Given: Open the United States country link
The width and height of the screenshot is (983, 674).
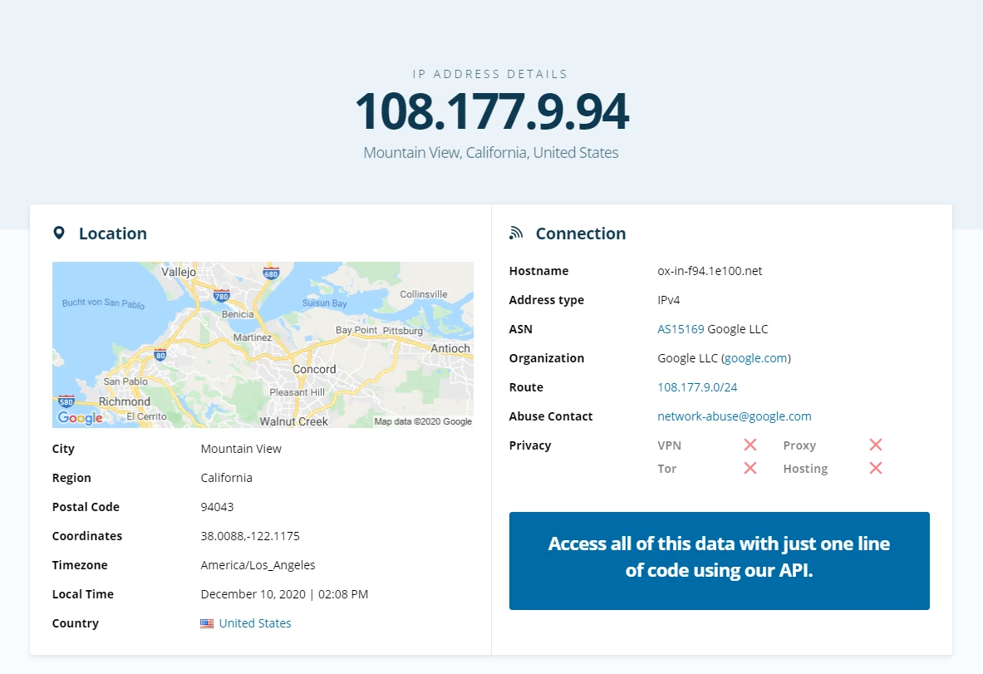Looking at the screenshot, I should point(255,623).
